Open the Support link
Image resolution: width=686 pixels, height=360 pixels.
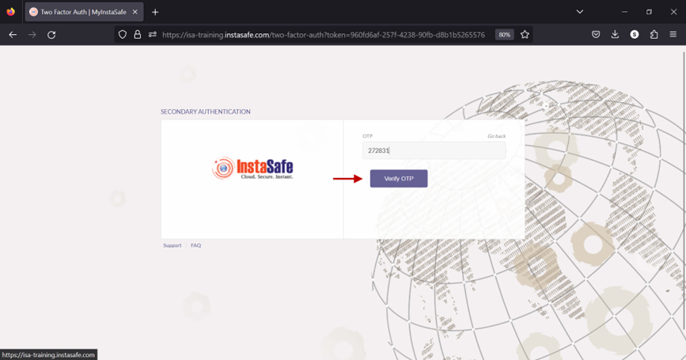click(172, 245)
